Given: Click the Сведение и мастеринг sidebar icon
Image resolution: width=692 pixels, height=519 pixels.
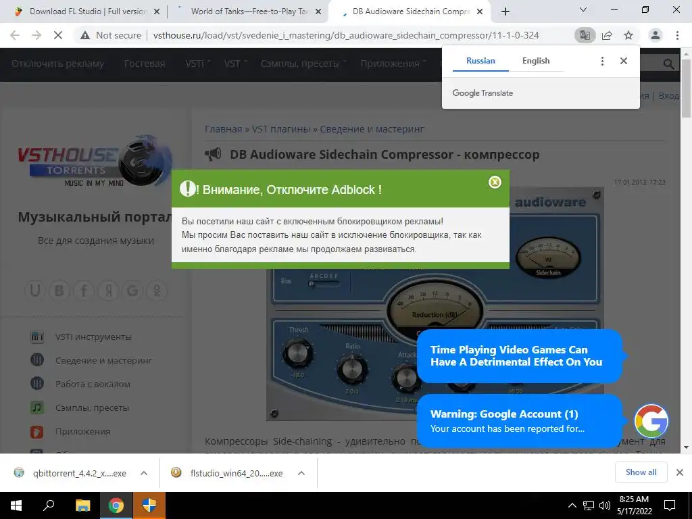Looking at the screenshot, I should (37, 360).
